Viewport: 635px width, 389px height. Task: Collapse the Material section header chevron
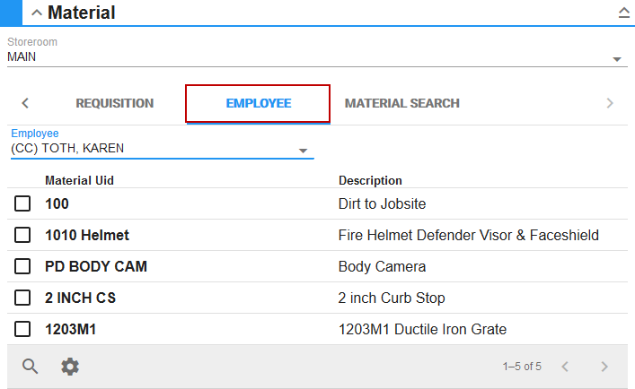coord(36,13)
